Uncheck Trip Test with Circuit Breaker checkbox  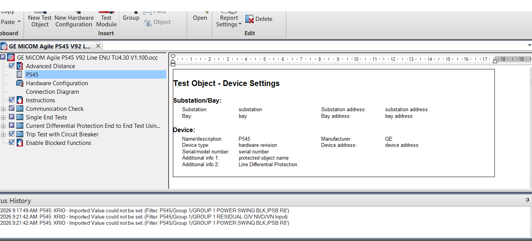(x=12, y=134)
